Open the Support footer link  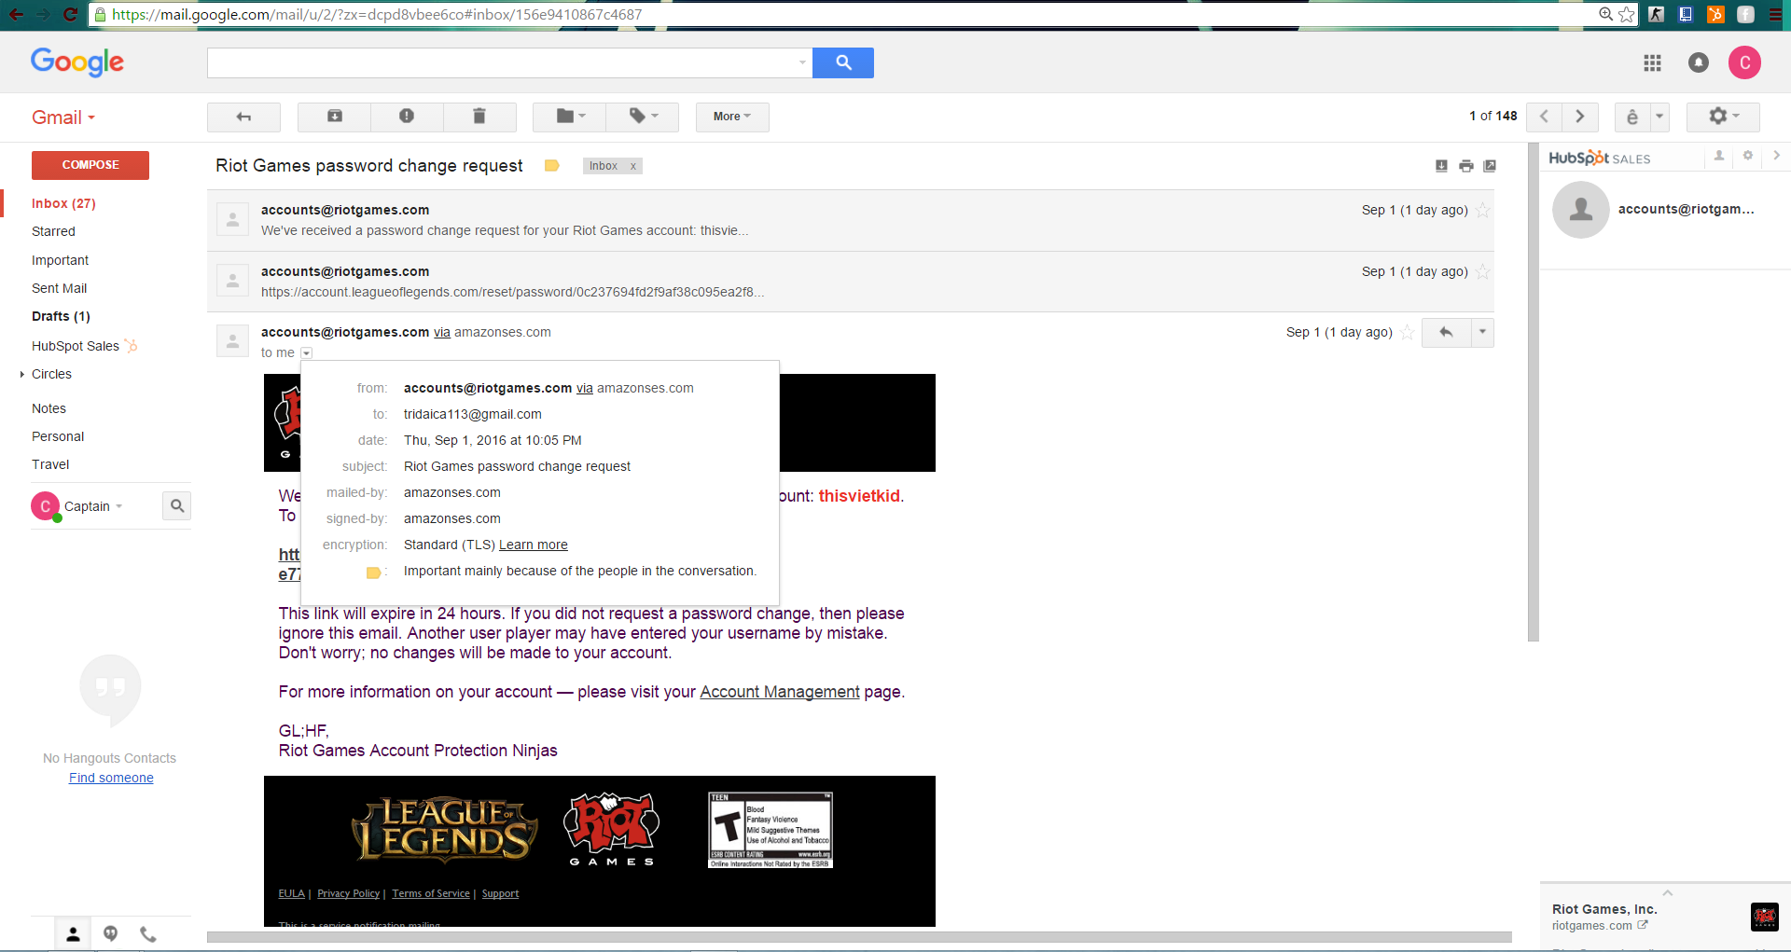(500, 893)
